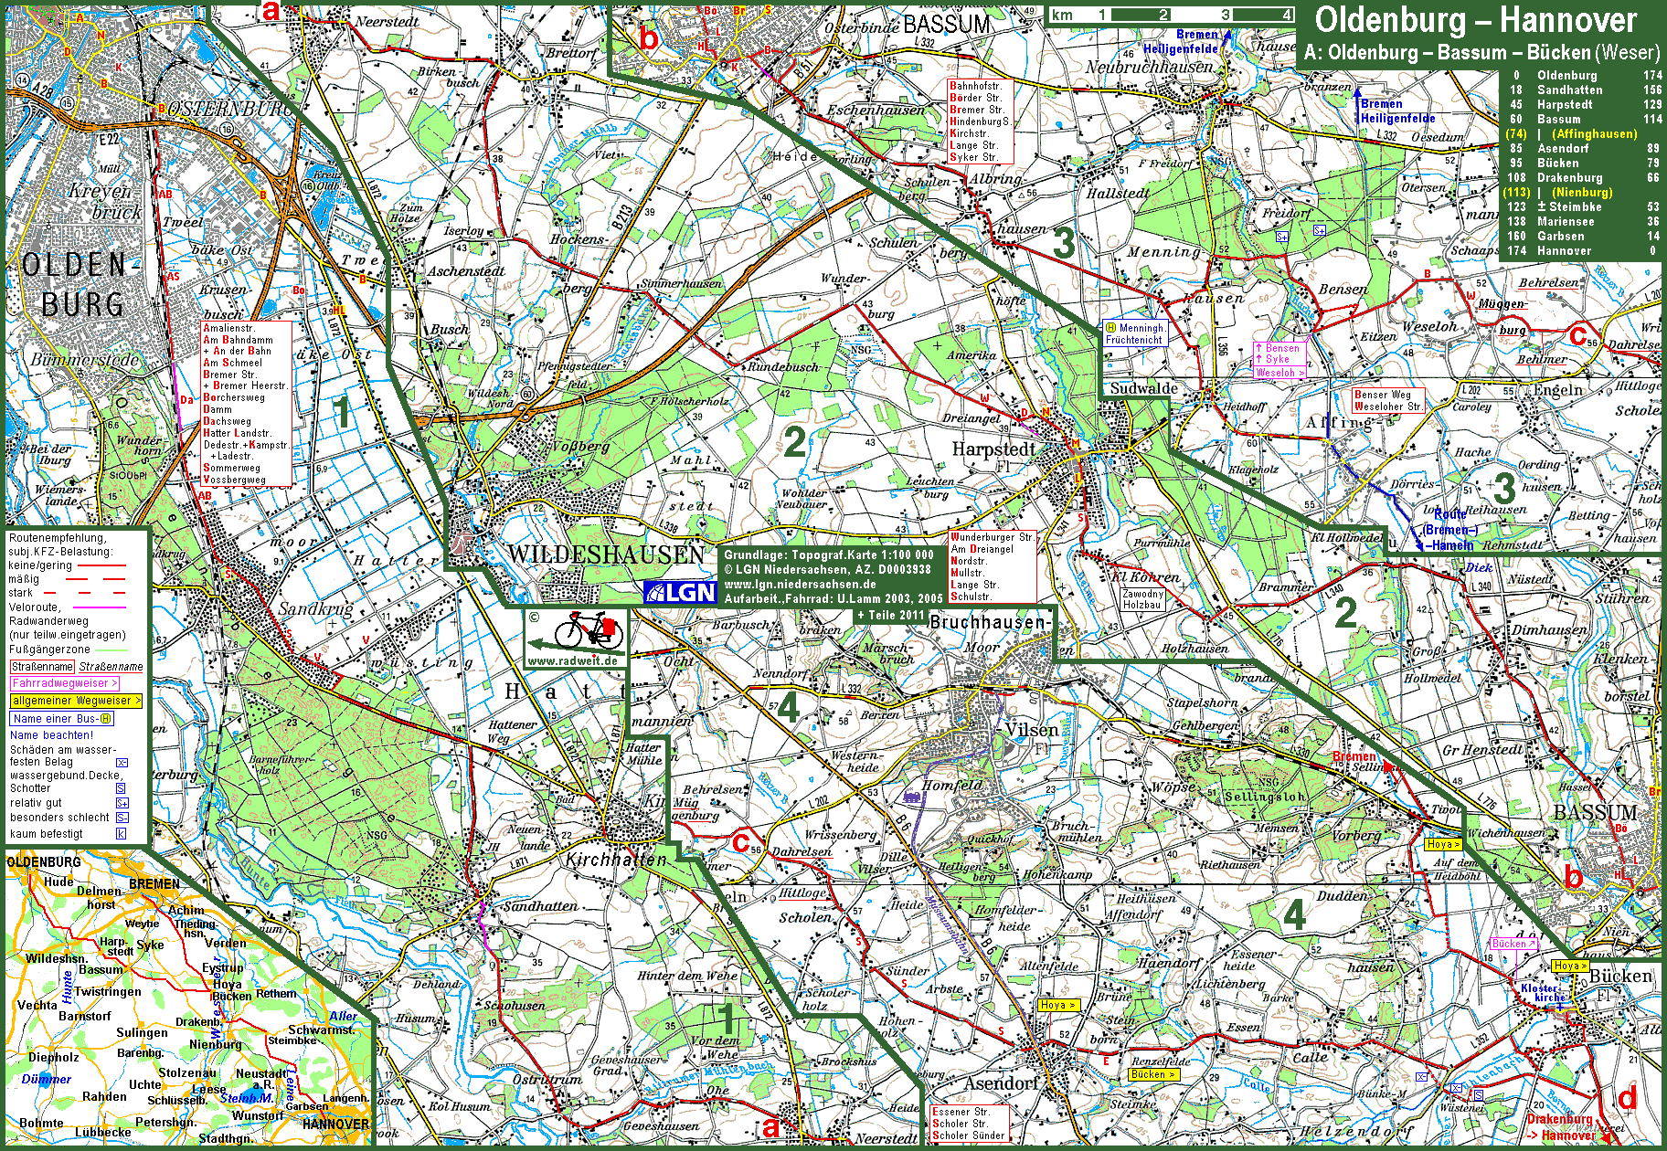The image size is (1667, 1151).
Task: Click the S+ surface symbol in legend
Action: tap(121, 803)
